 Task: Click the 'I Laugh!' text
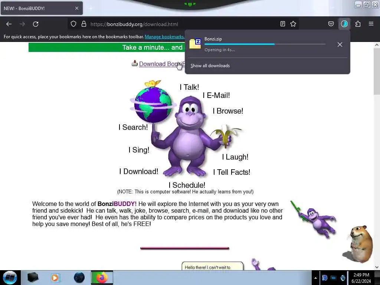(235, 157)
